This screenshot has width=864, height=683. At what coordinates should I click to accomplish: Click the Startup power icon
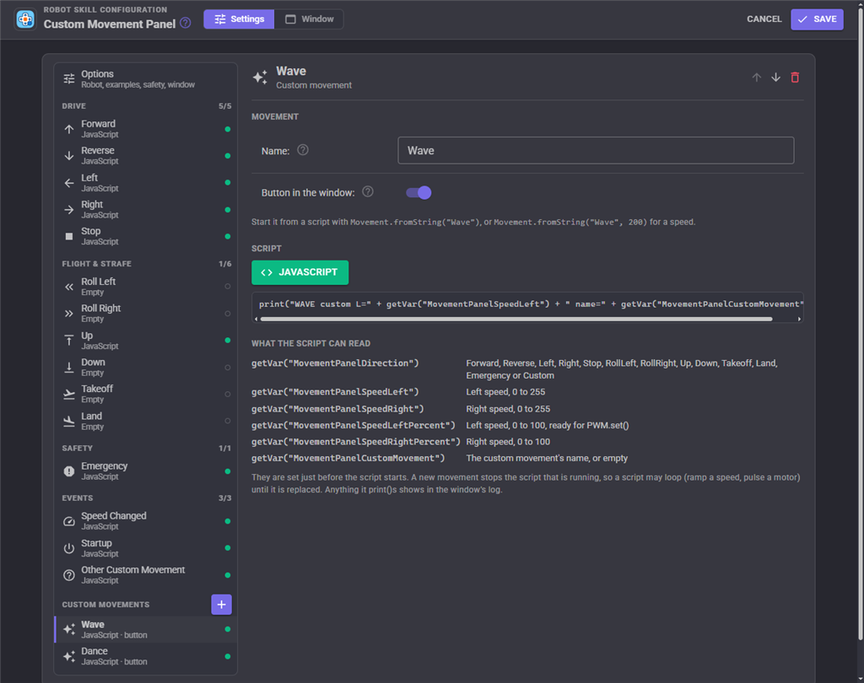pyautogui.click(x=69, y=549)
